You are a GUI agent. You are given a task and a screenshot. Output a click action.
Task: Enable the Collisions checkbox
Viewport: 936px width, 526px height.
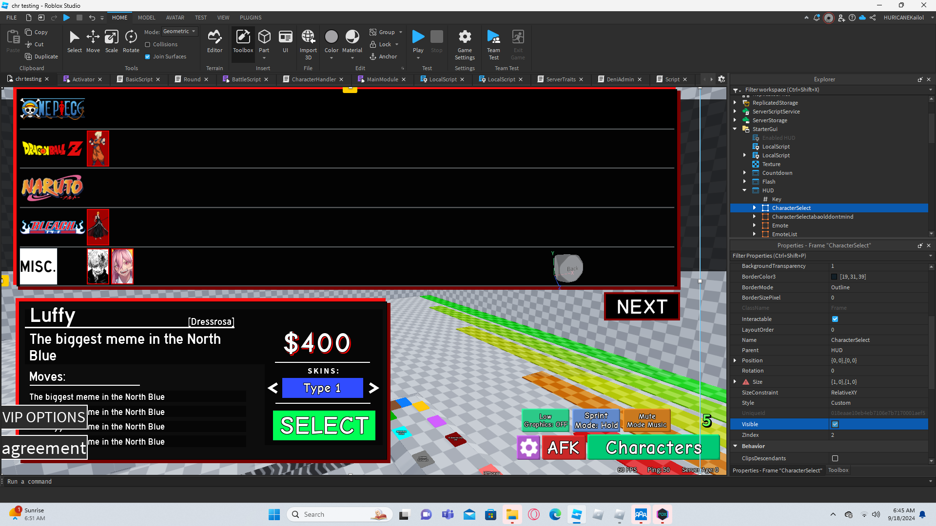click(x=148, y=44)
